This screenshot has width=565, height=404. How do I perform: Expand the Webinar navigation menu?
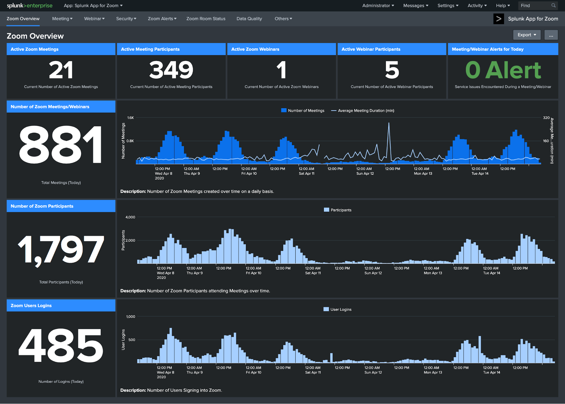click(x=94, y=19)
